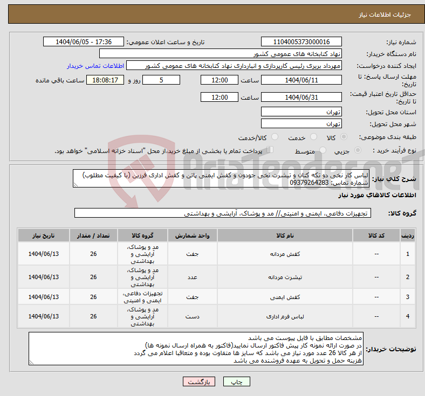
Task: Click the بازگشت back button
Action: [199, 381]
